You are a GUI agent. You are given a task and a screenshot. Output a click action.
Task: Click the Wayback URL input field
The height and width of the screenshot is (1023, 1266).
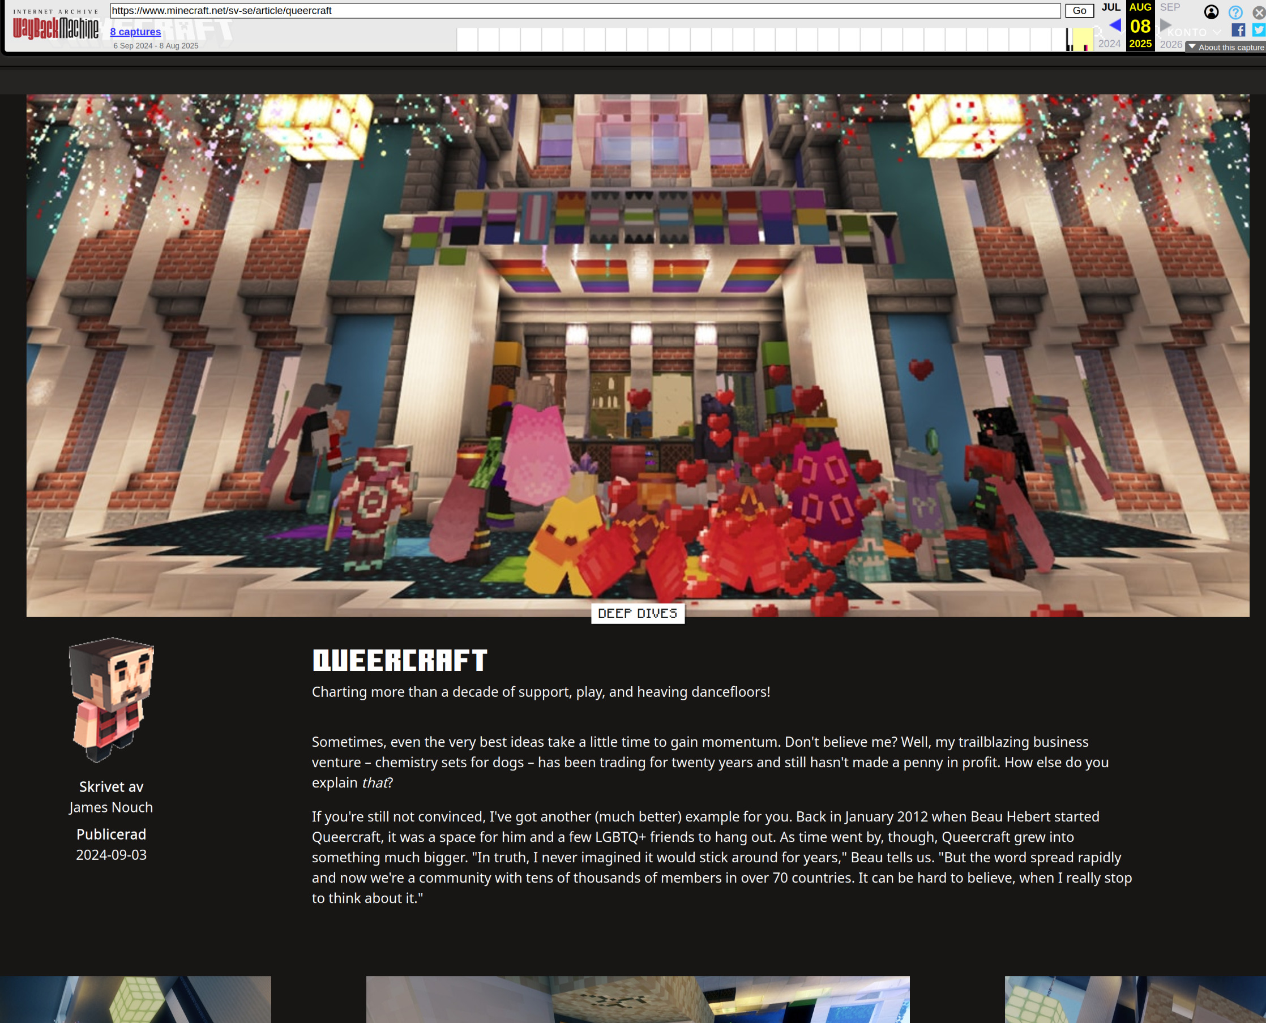[585, 11]
